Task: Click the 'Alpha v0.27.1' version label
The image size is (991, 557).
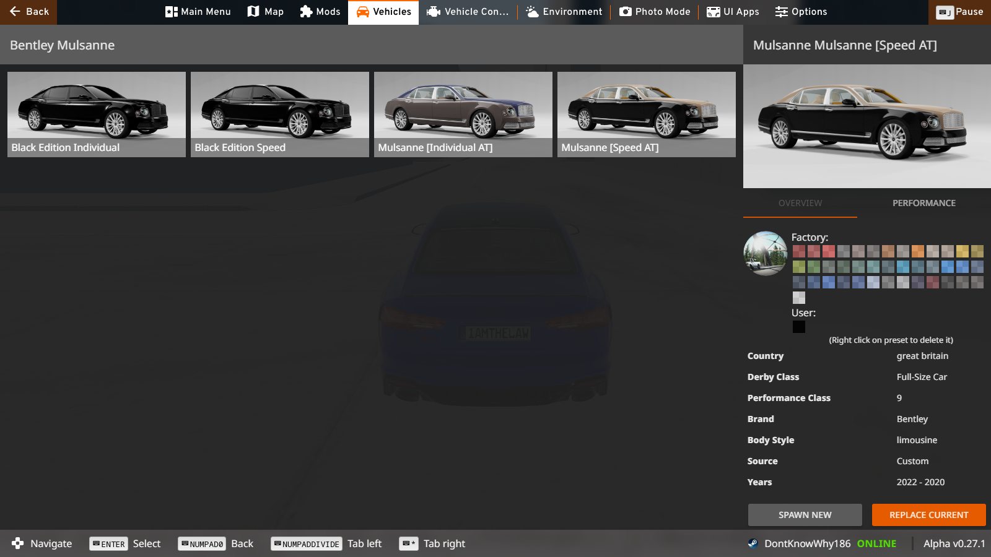Action: [x=954, y=543]
